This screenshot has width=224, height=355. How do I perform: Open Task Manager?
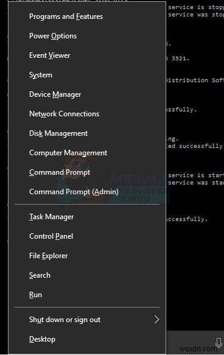(87, 217)
